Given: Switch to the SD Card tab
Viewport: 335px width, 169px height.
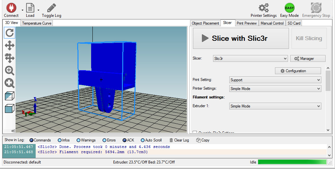Looking at the screenshot, I should click(294, 23).
